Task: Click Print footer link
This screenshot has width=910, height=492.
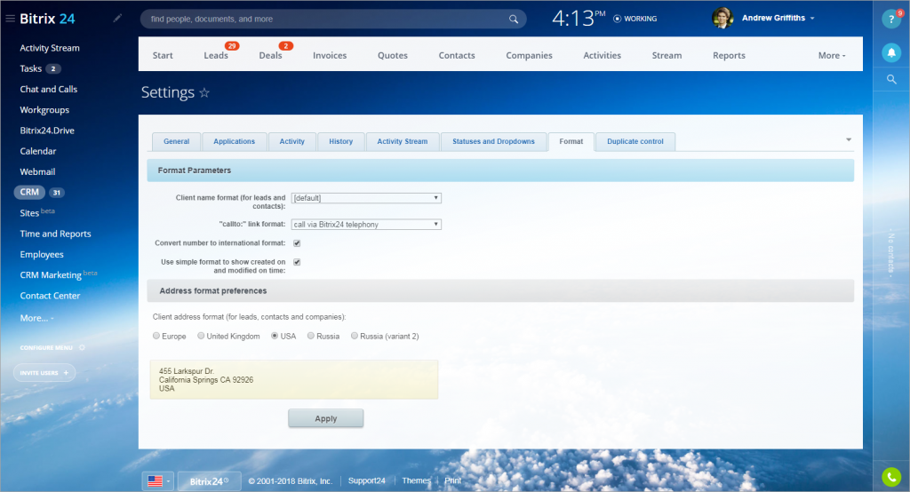Action: [452, 481]
